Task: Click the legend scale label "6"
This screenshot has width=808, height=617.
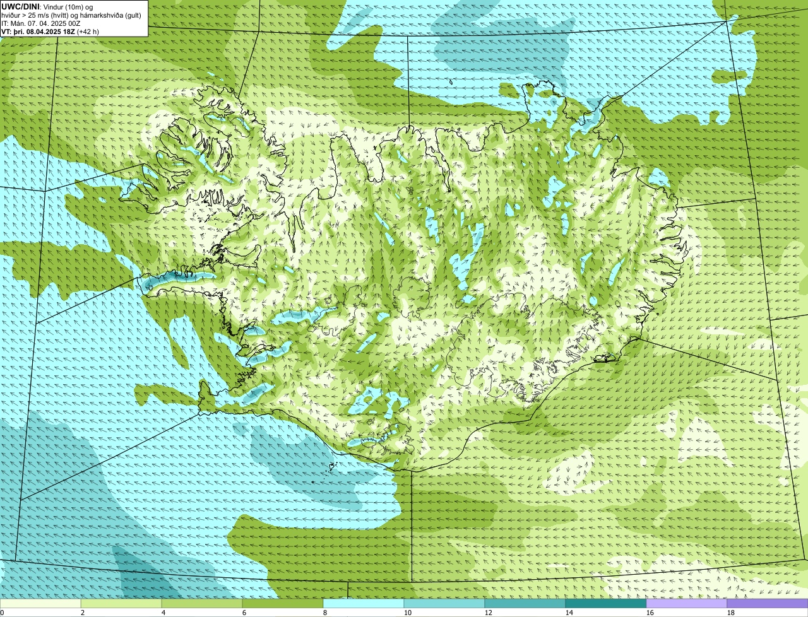Action: click(244, 613)
